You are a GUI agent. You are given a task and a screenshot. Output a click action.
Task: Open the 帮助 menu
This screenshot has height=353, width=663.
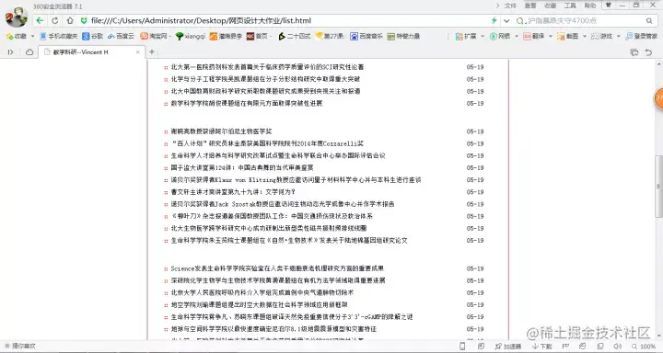coord(590,6)
